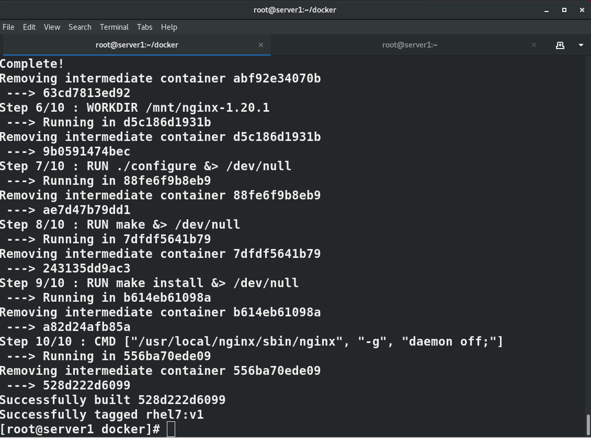Switch to the root@server1:~ tab
Screen dimensions: 591x438
pyautogui.click(x=410, y=45)
